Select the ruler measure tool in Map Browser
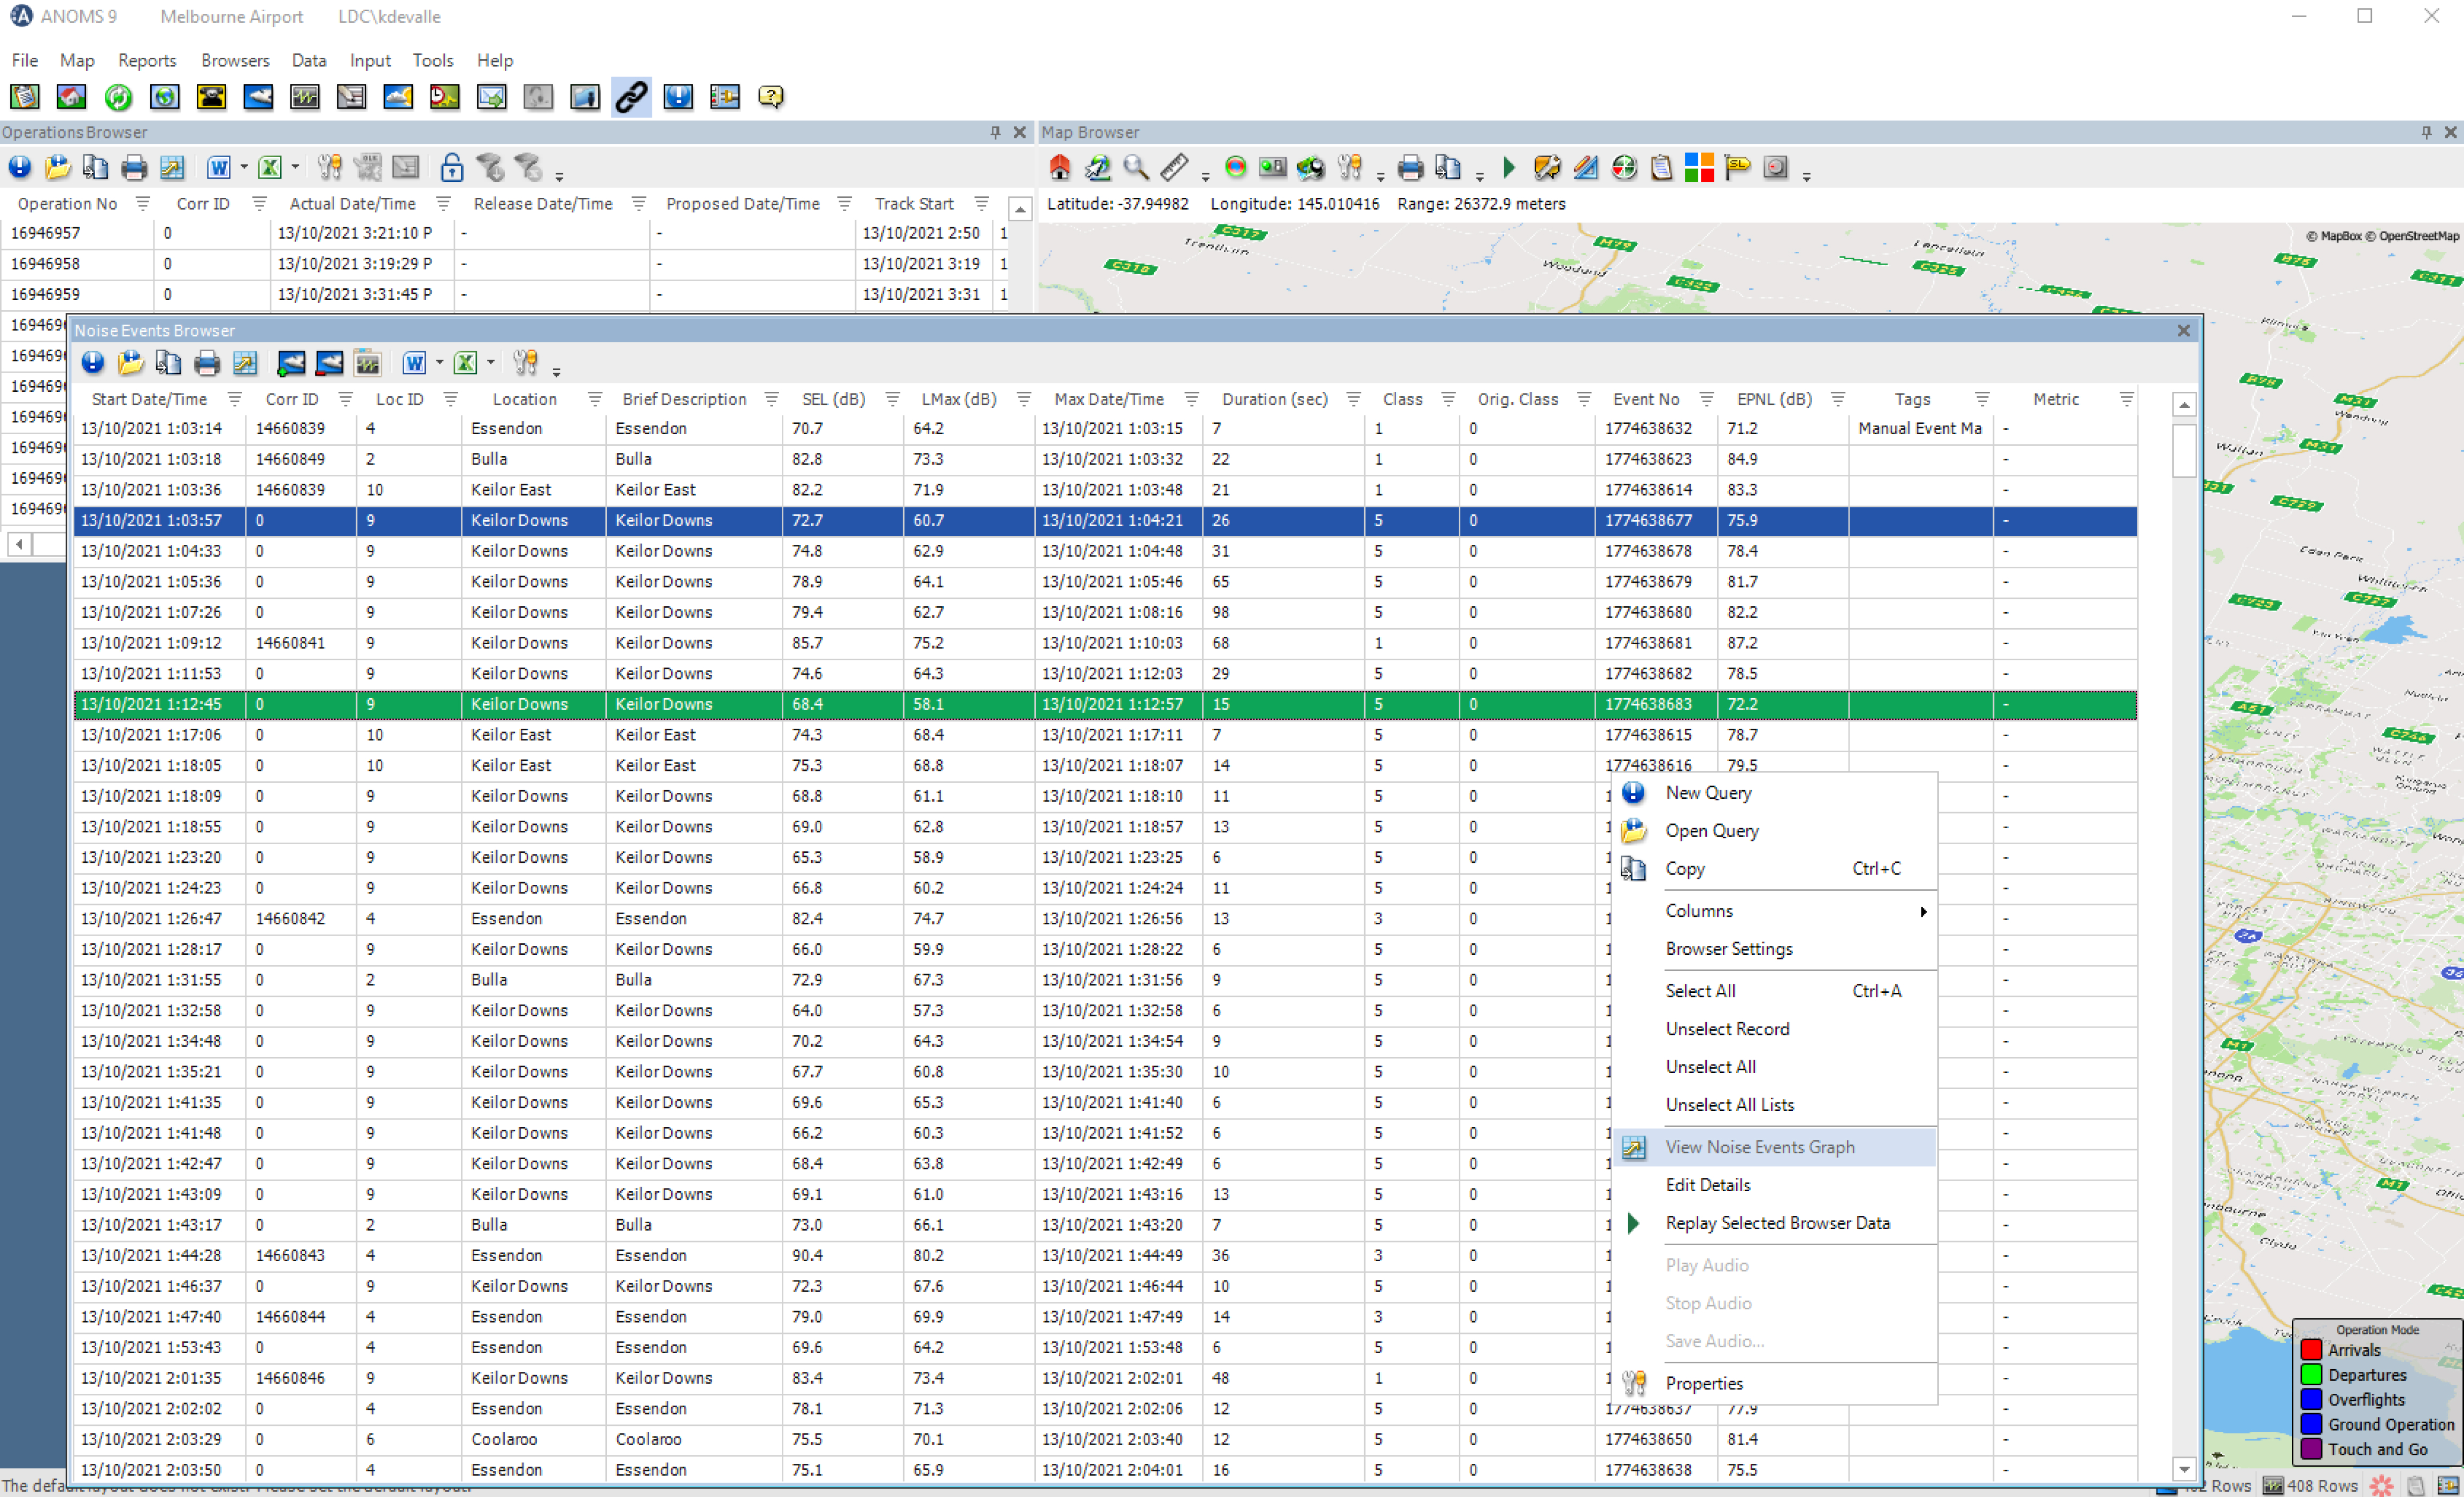Image resolution: width=2464 pixels, height=1497 pixels. point(1174,168)
